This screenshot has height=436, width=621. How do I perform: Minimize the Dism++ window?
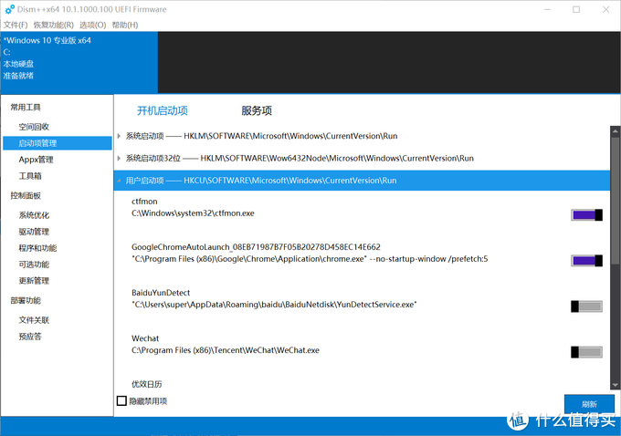(547, 9)
